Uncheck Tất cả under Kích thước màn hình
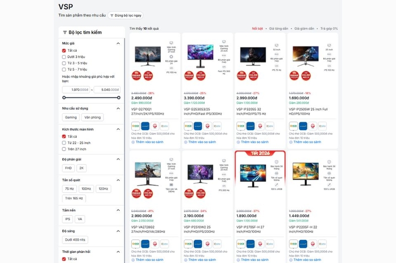The width and height of the screenshot is (396, 263). click(64, 136)
